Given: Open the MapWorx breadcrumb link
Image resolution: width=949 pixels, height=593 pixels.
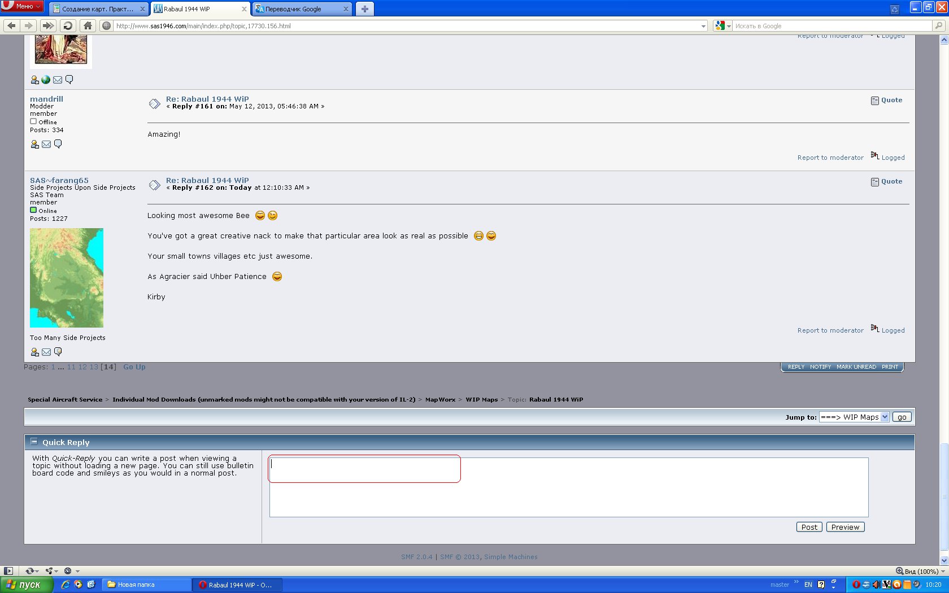Looking at the screenshot, I should (440, 399).
